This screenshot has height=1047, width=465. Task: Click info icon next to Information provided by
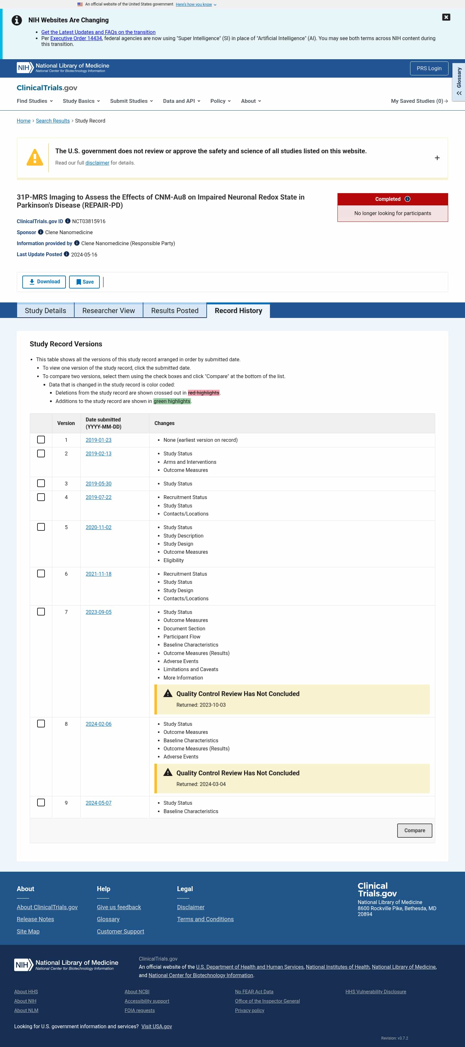coord(77,243)
